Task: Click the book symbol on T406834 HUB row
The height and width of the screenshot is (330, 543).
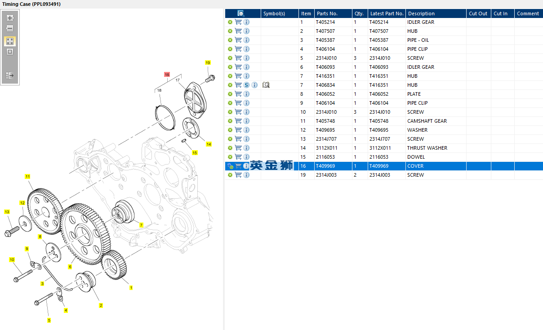Action: (x=266, y=85)
